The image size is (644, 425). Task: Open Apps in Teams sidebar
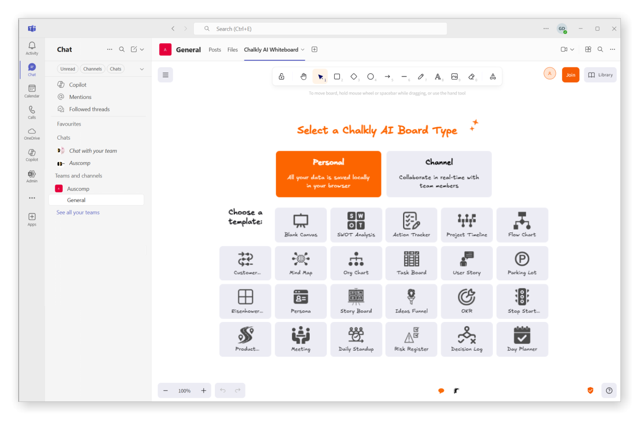click(x=32, y=220)
